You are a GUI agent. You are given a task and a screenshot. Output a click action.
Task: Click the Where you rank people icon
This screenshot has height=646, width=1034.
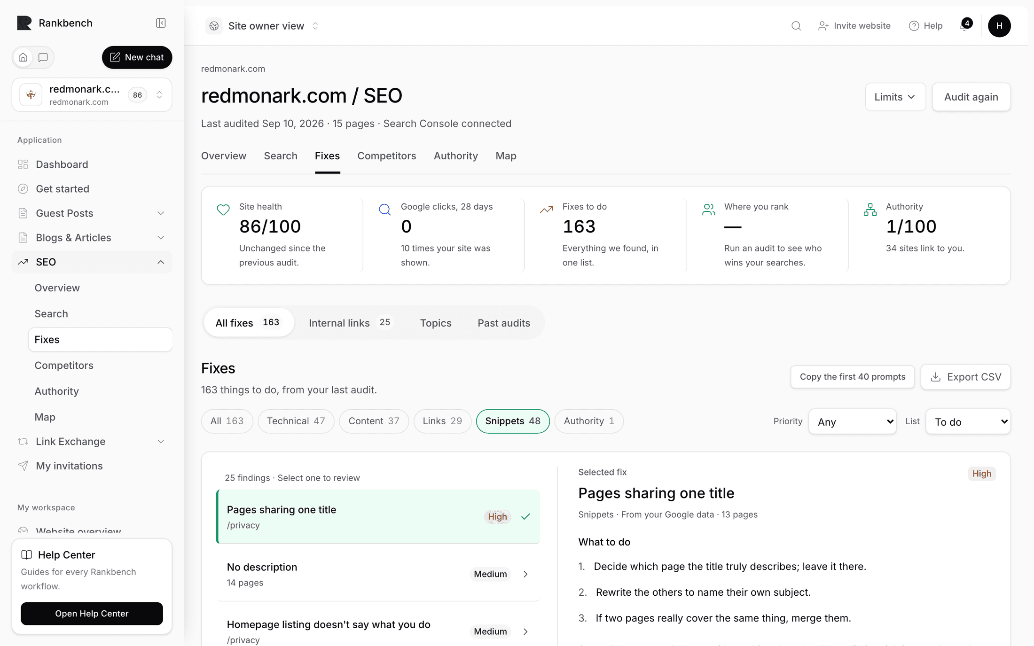click(708, 210)
